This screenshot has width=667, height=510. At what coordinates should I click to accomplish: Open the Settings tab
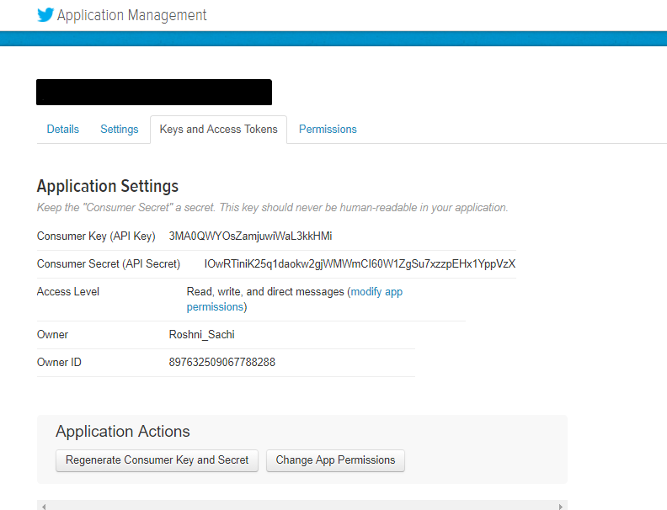tap(120, 130)
